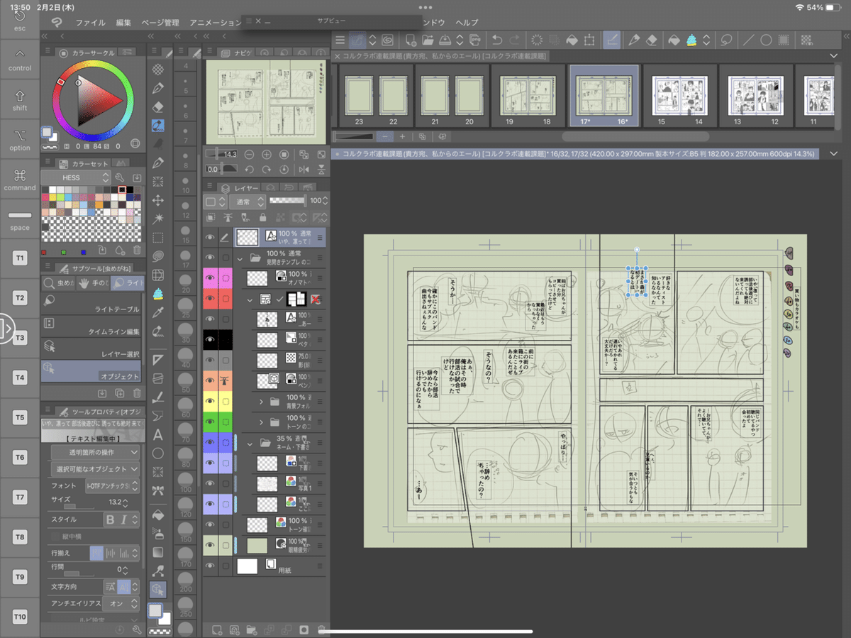The image size is (851, 638).
Task: Click zoom in icon in Navigator panel
Action: (267, 154)
